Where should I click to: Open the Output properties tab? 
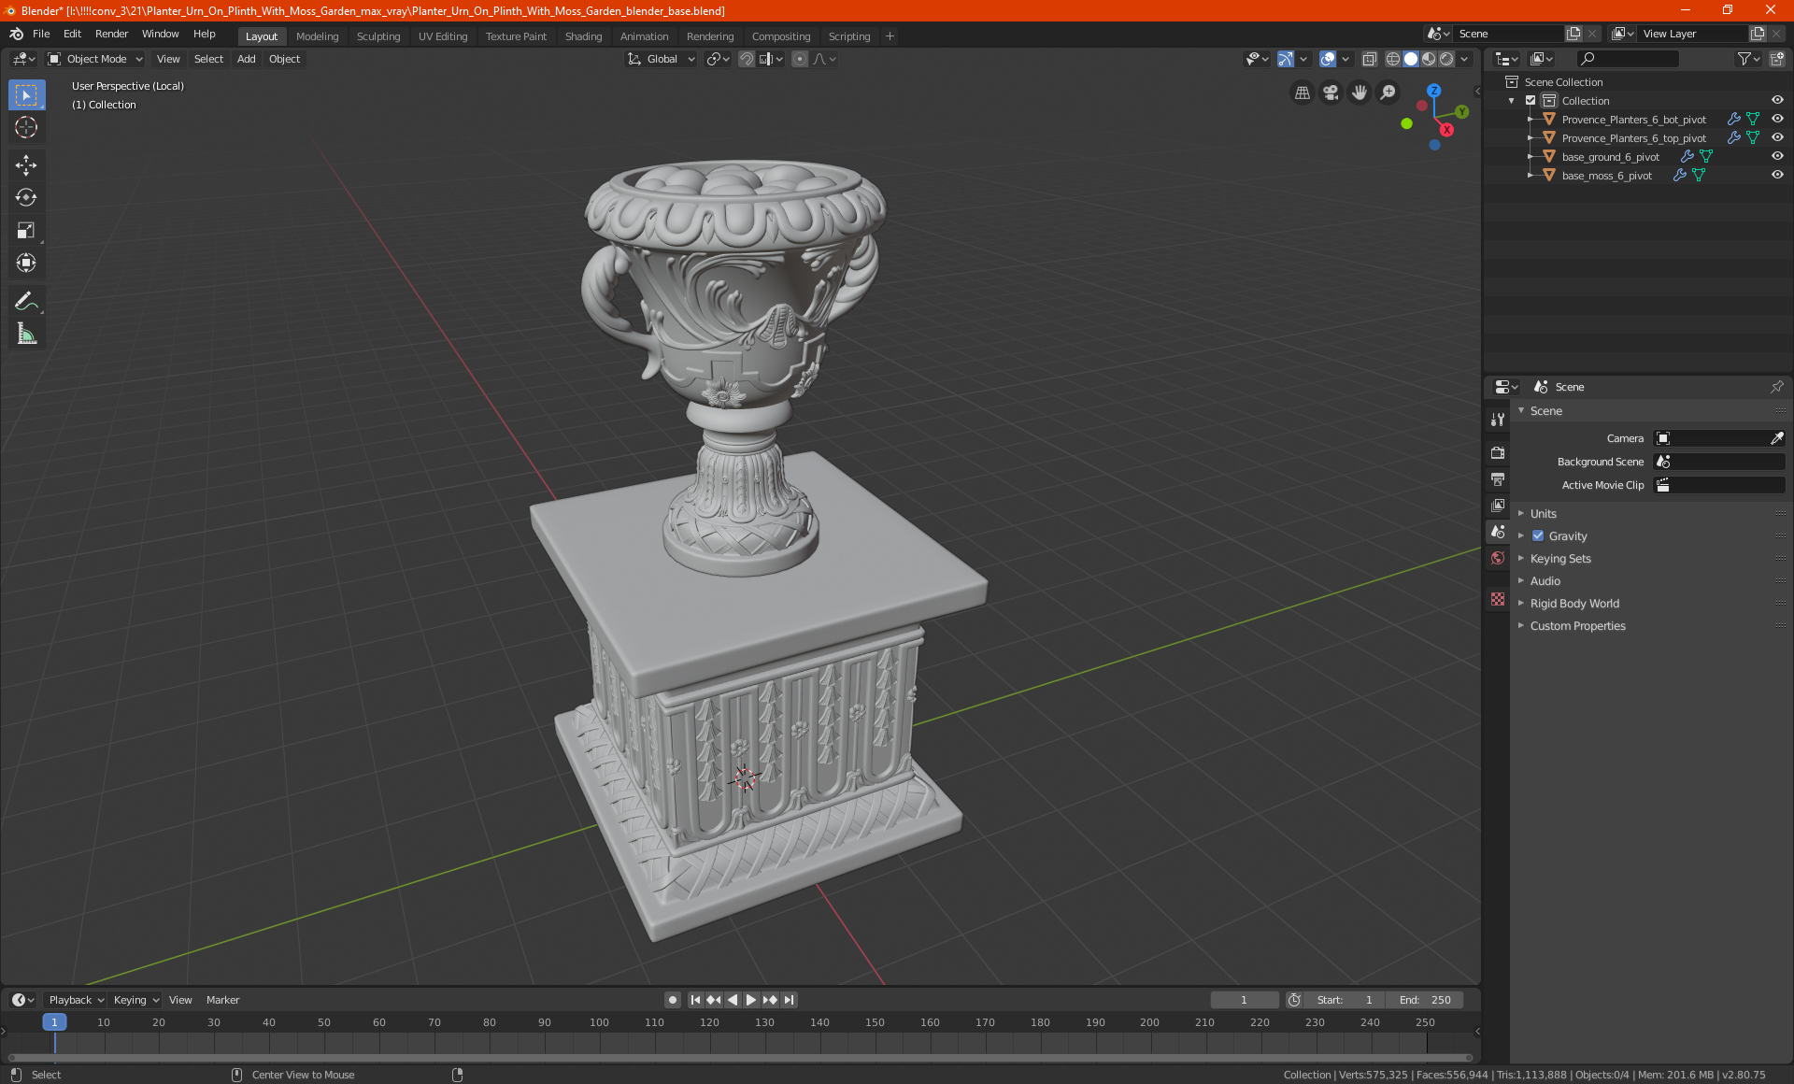pos(1498,478)
